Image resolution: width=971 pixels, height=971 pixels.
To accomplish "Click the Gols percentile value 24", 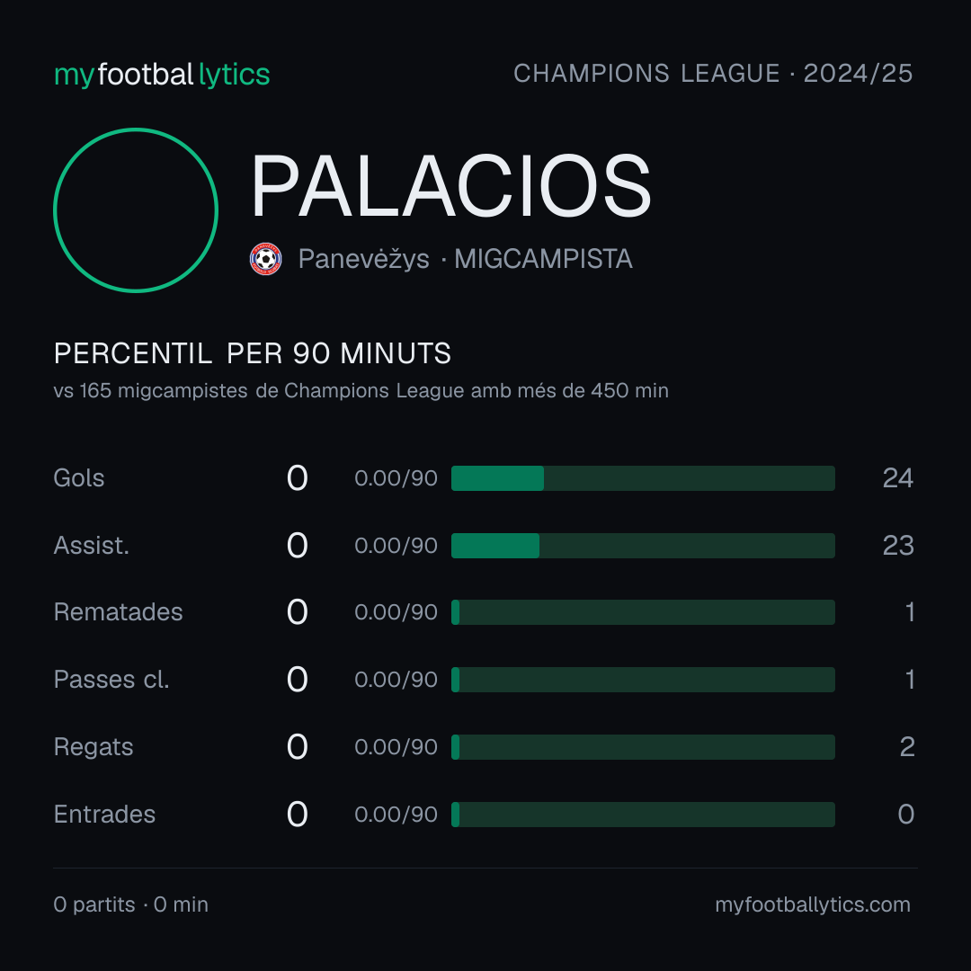I will [x=898, y=478].
